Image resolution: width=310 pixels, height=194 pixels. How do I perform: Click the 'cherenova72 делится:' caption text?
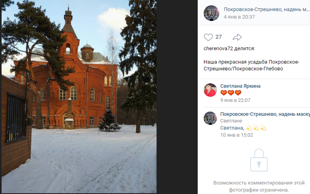coord(229,49)
